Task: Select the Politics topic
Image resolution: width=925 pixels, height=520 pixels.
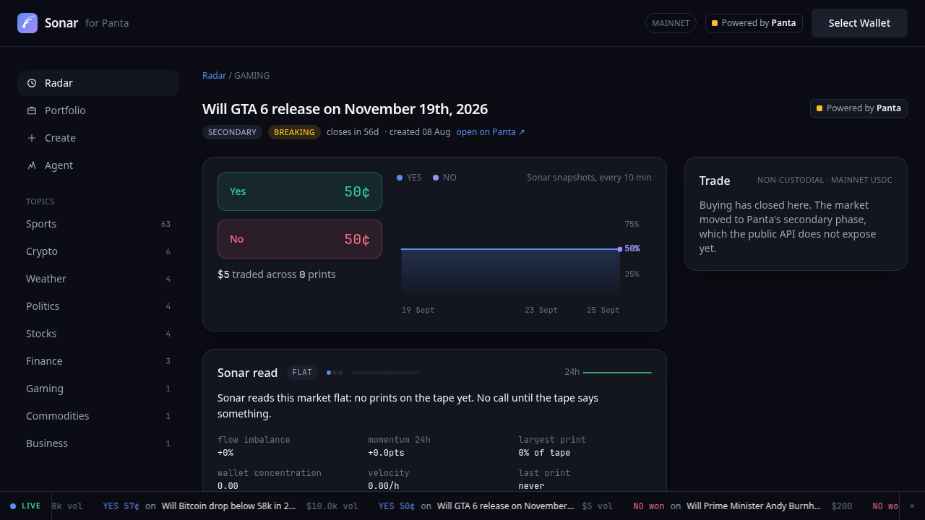Action: (98, 306)
